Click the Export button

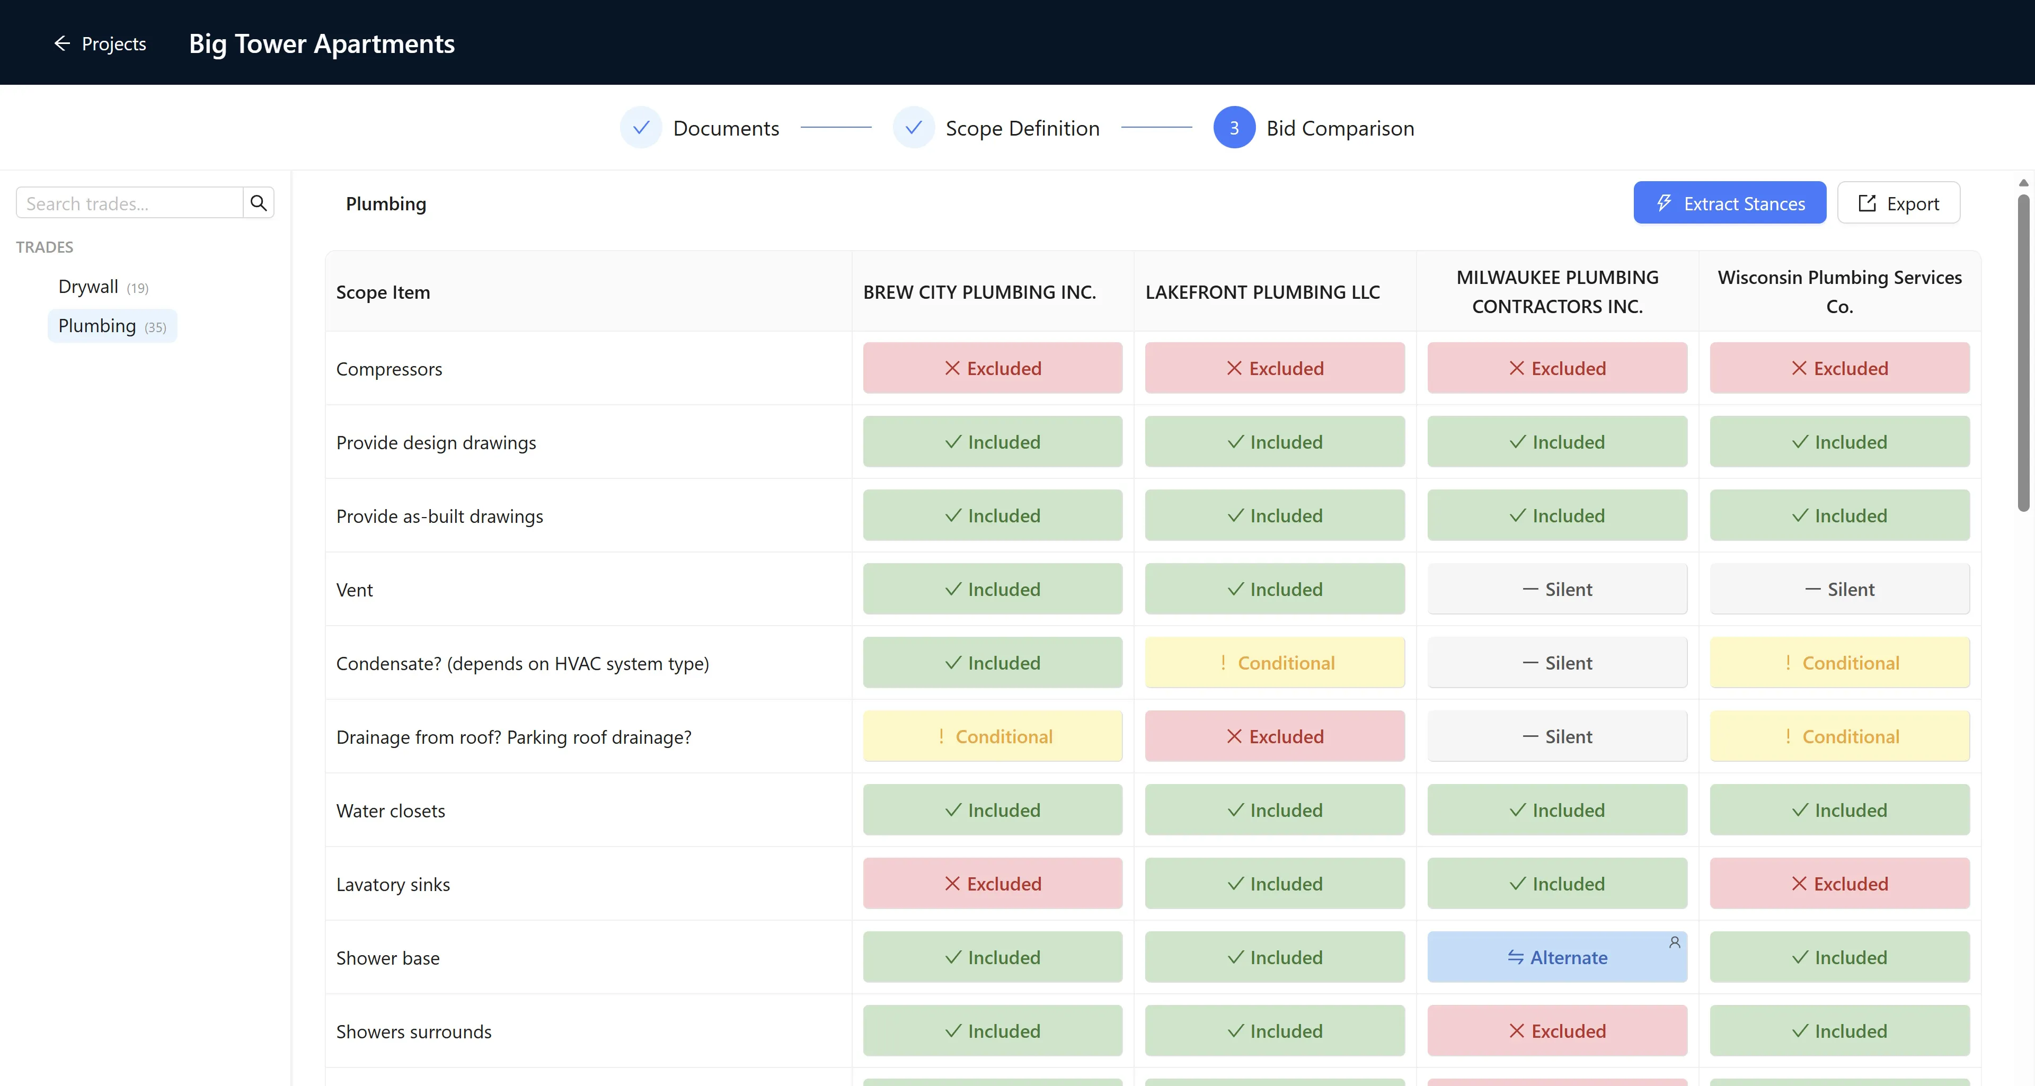pos(1898,203)
